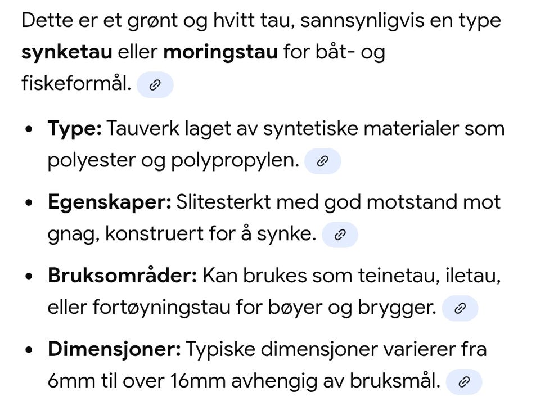
Task: Click the text "eller fortøyningstau for bøyer og brygger."
Action: [x=242, y=308]
